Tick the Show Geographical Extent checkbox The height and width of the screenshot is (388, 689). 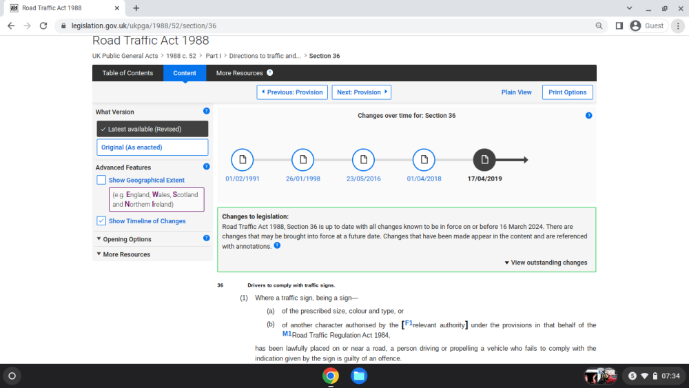pos(101,180)
